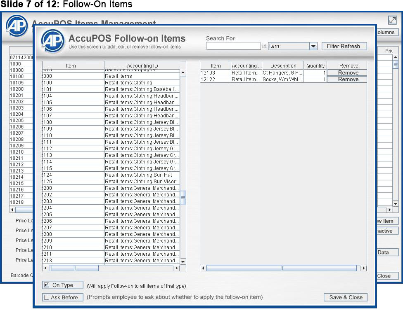This screenshot has width=403, height=322.
Task: Select the Retail Items:Clothing:Baseball row
Action: click(111, 89)
